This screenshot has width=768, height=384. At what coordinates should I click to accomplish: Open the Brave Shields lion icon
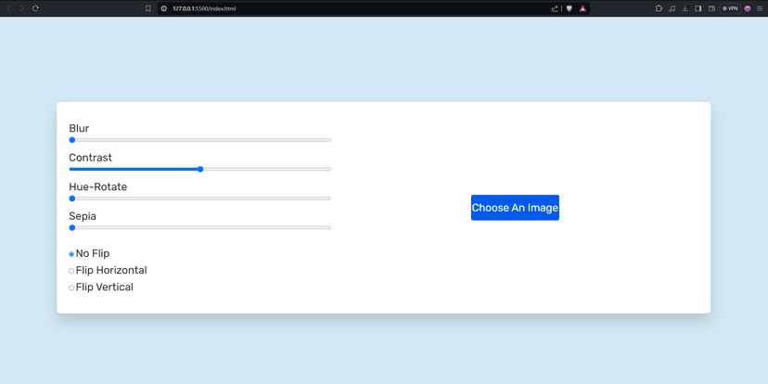pos(569,8)
